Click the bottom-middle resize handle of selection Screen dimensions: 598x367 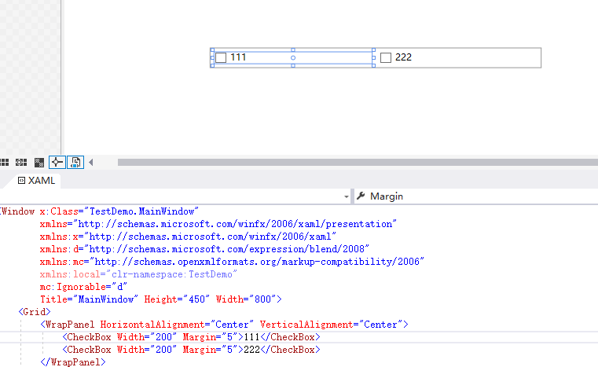click(x=293, y=66)
